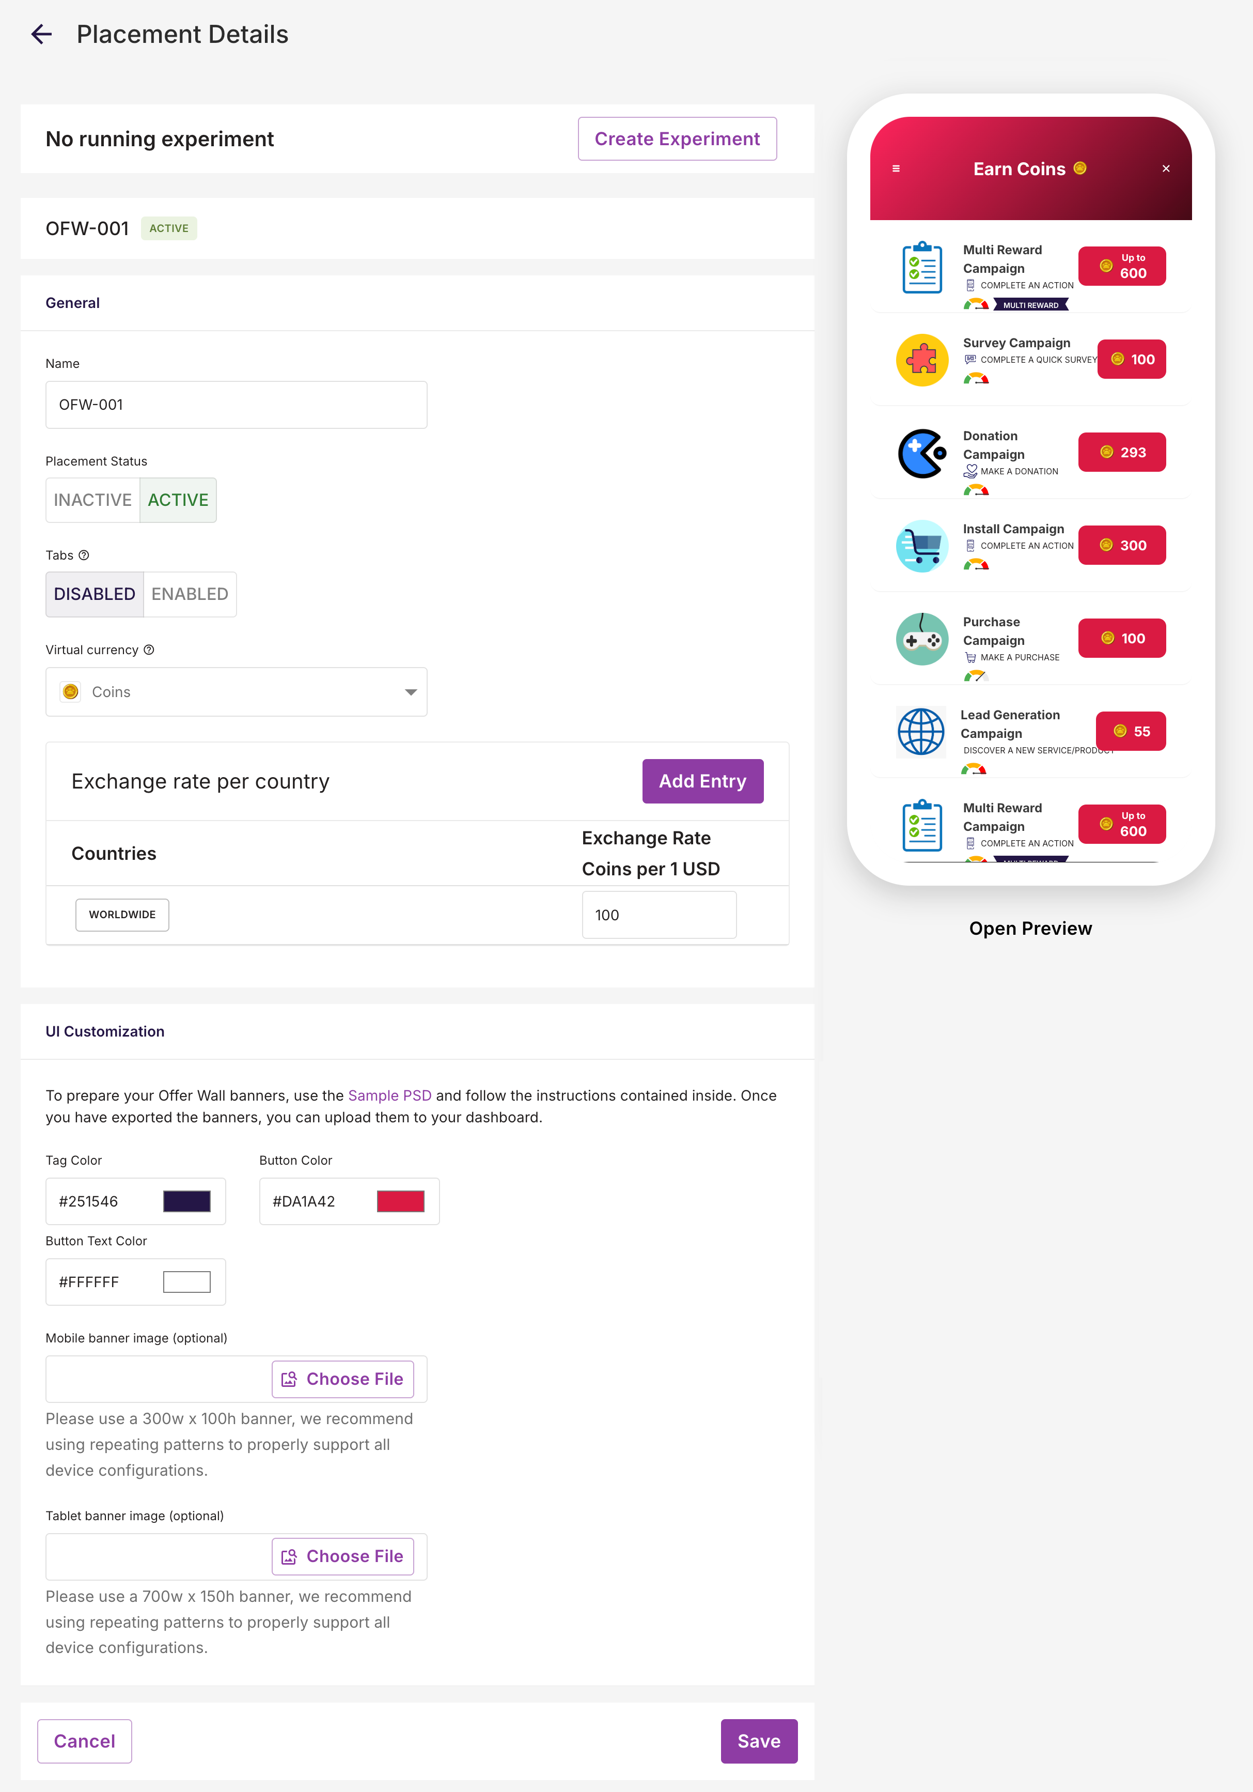
Task: Click Choose File for tablet banner image
Action: [342, 1556]
